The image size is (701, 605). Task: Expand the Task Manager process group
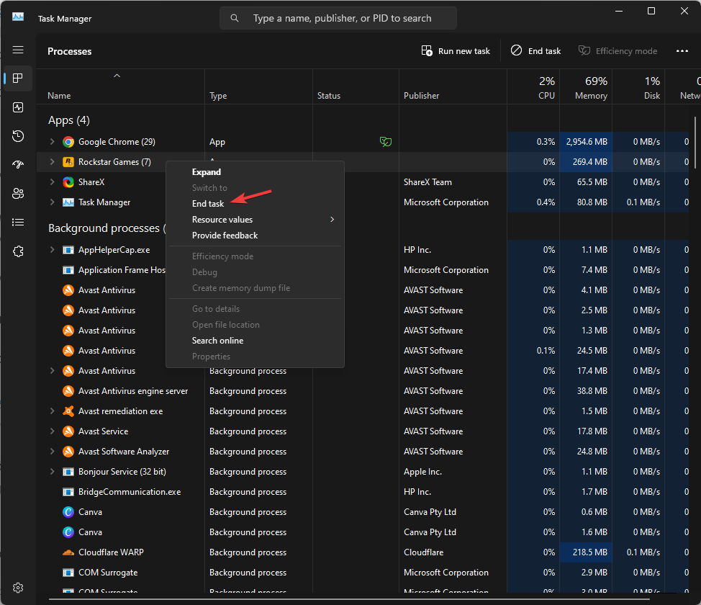click(53, 202)
